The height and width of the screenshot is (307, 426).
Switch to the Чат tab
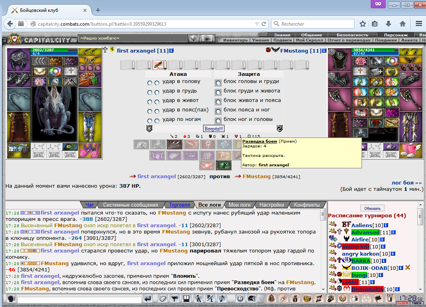[x=89, y=205]
